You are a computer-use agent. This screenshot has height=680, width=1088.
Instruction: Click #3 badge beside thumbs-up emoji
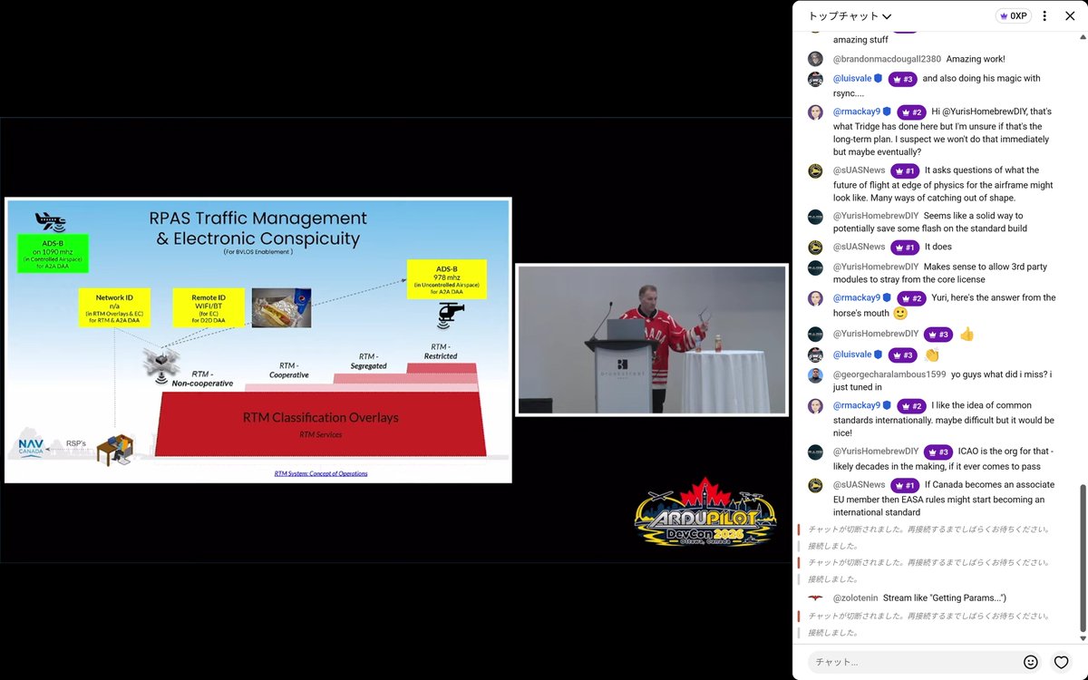(x=938, y=334)
